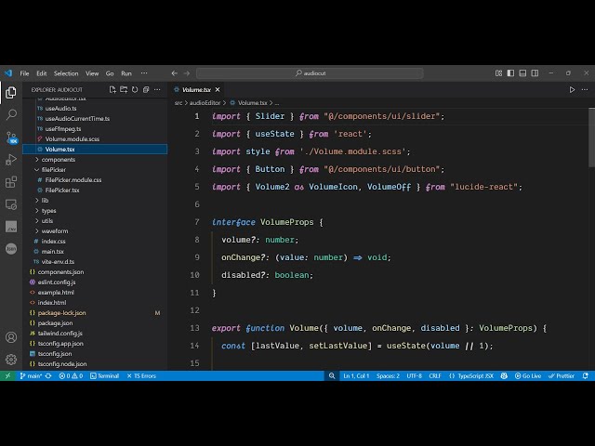Open the Run menu
Image resolution: width=595 pixels, height=446 pixels.
[126, 73]
